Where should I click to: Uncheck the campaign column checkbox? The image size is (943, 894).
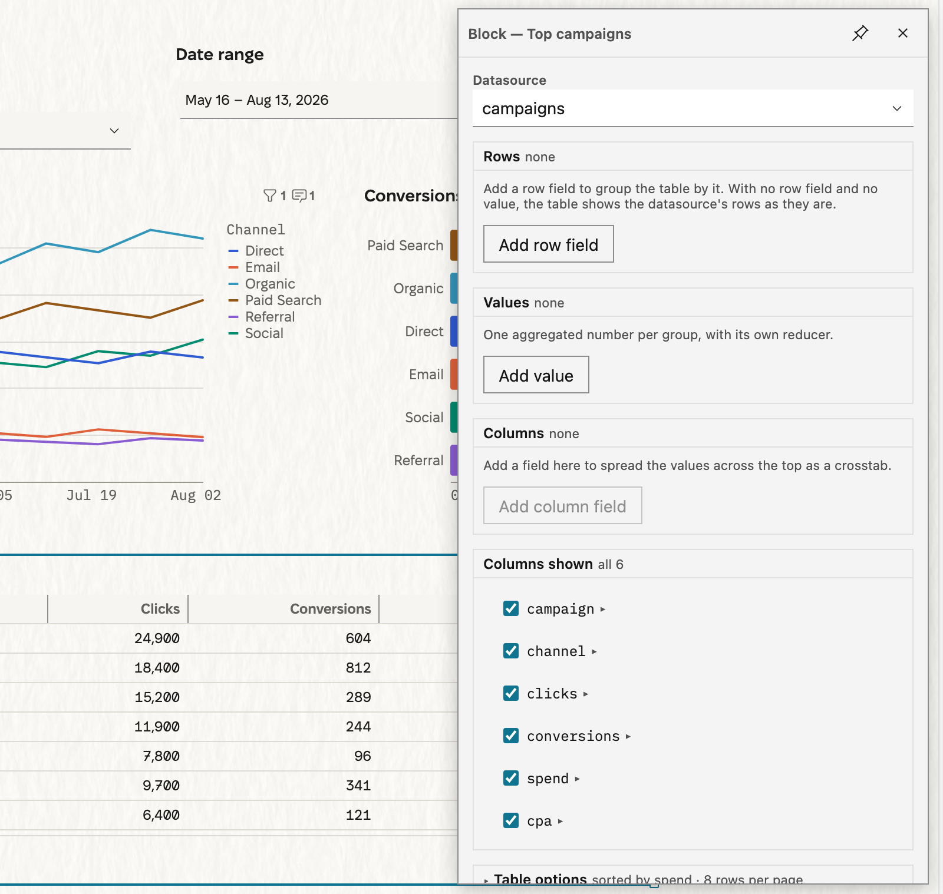[511, 608]
